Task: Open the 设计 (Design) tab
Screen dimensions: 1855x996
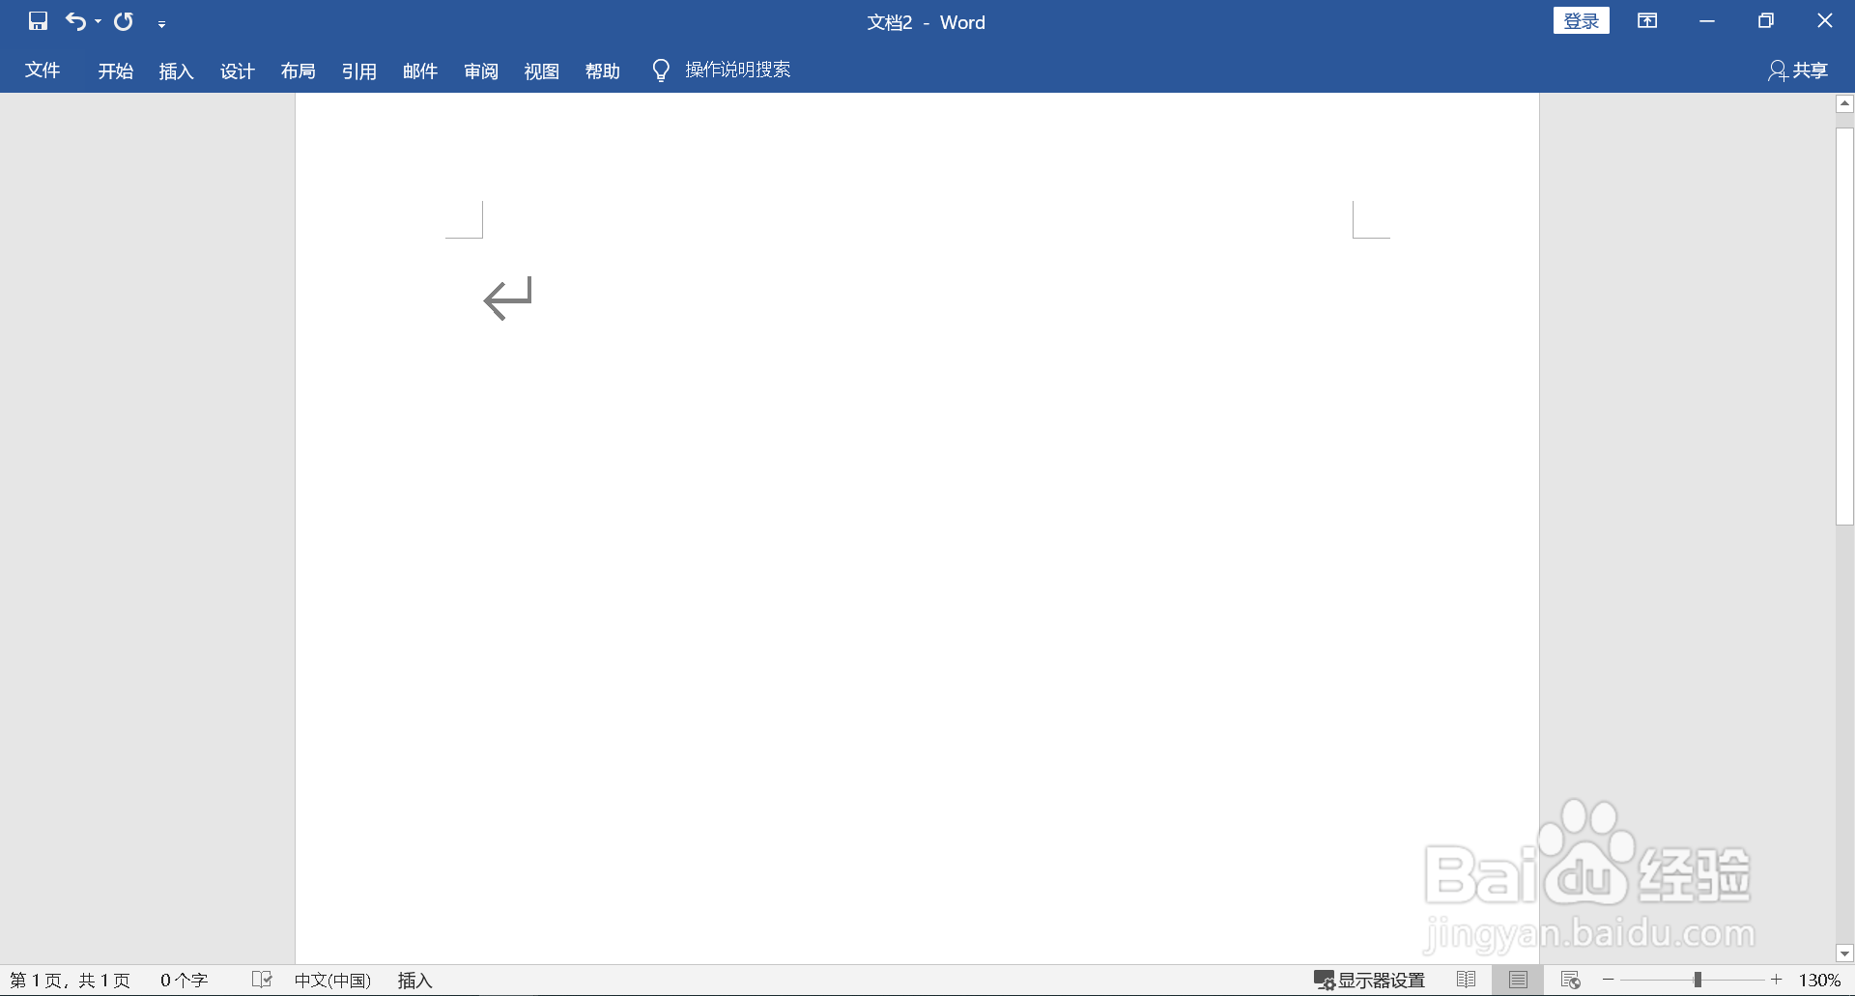Action: (237, 71)
